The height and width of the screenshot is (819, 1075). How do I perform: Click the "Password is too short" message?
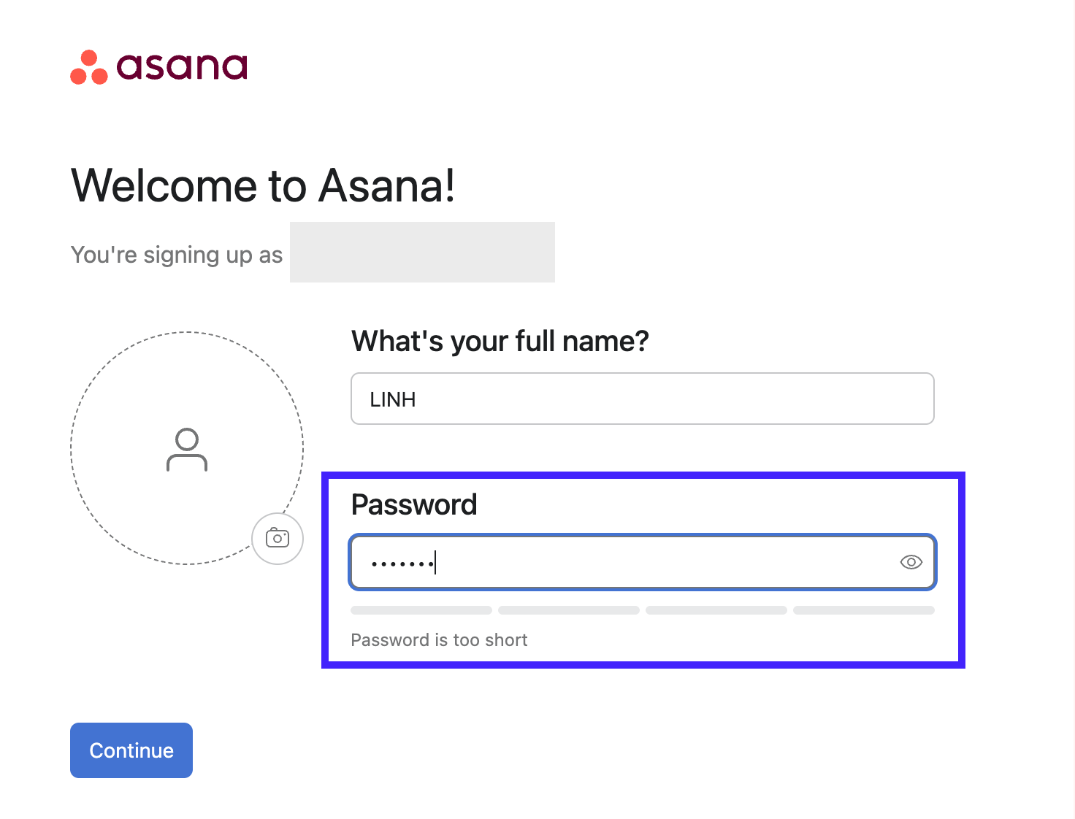(439, 640)
